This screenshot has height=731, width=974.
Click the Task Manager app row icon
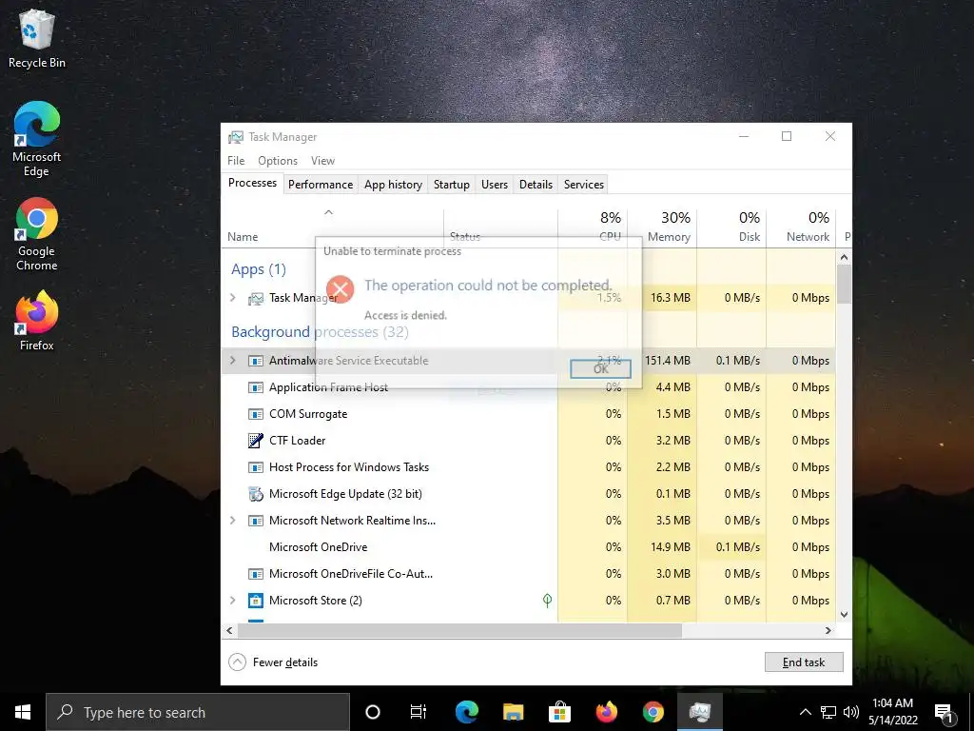point(255,298)
